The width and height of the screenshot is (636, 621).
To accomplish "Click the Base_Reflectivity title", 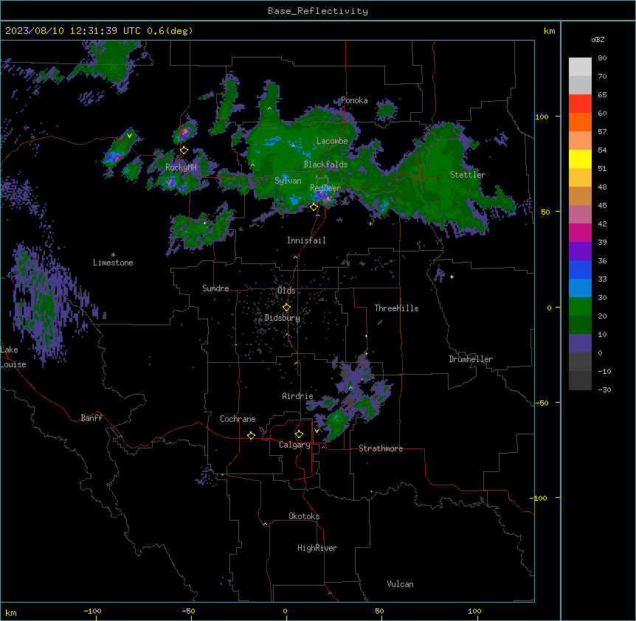I will [318, 11].
